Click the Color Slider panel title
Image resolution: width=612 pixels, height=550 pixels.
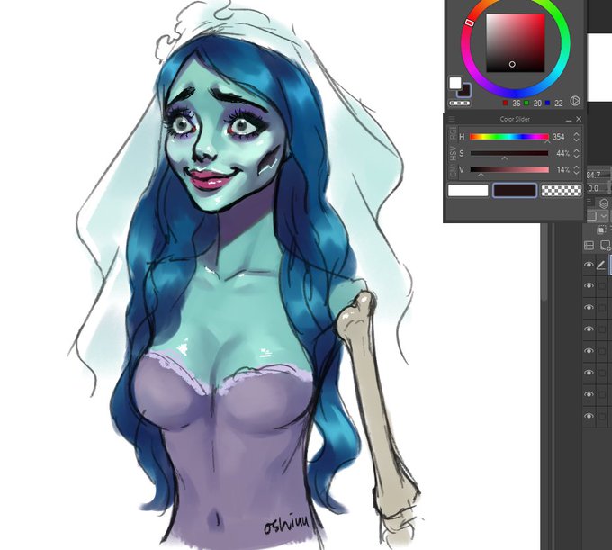[x=515, y=119]
